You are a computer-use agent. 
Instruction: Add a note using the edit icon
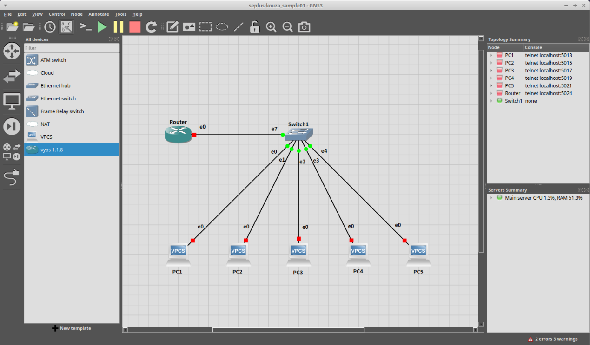(x=172, y=27)
